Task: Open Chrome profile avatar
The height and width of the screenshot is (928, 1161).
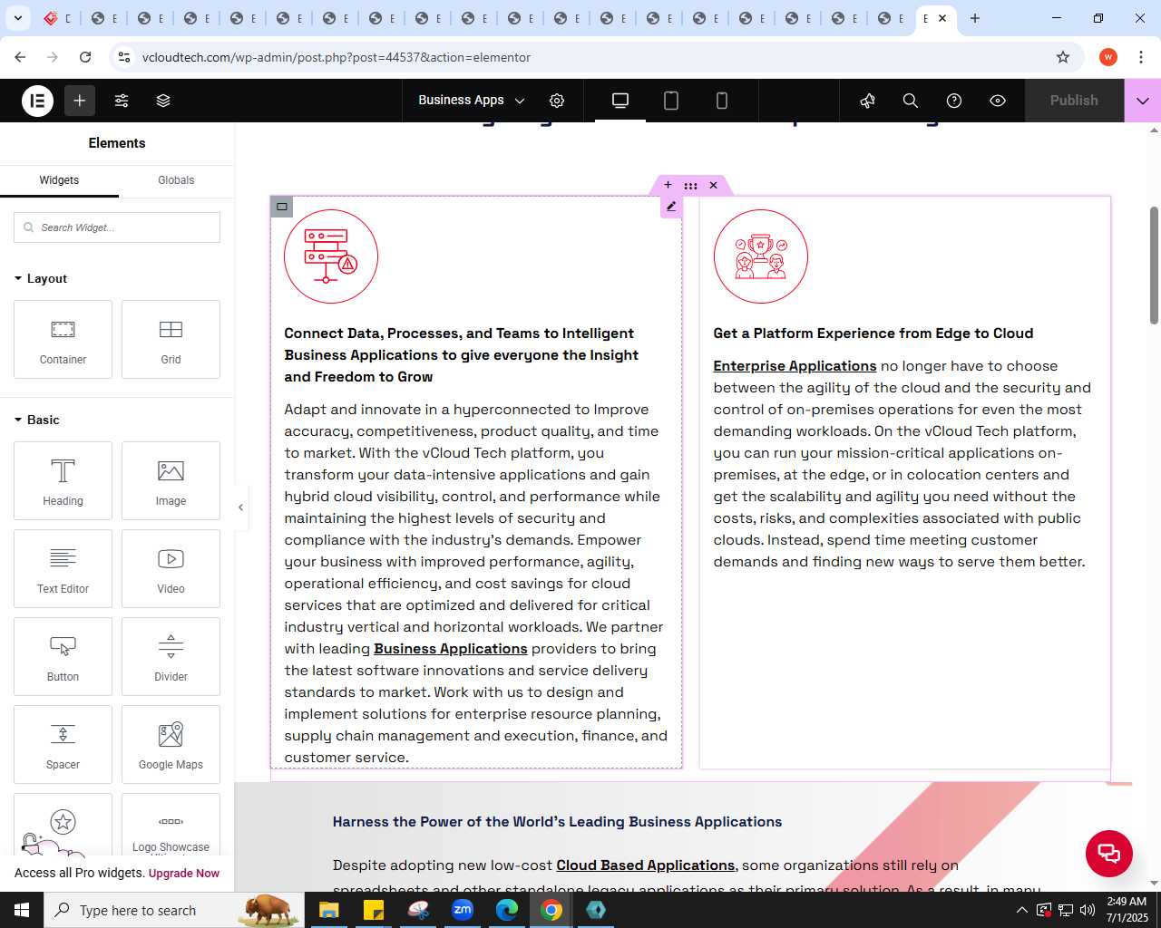Action: [x=1108, y=57]
